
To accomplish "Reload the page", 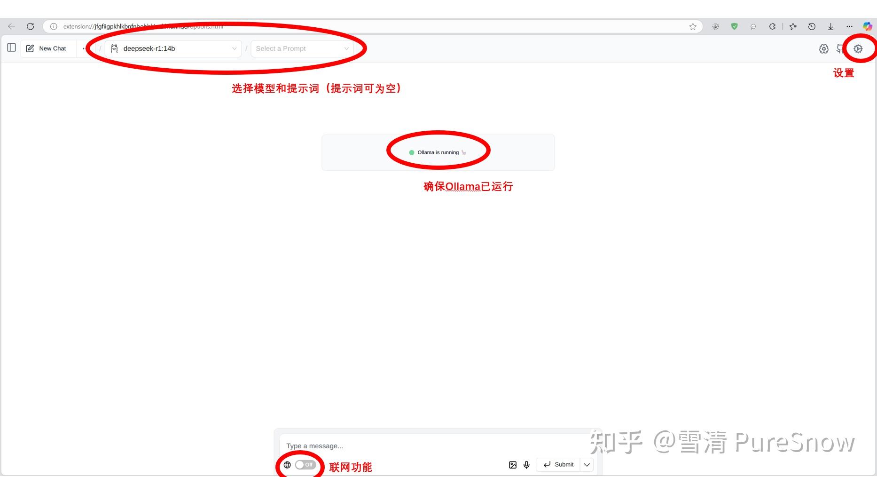I will [30, 26].
